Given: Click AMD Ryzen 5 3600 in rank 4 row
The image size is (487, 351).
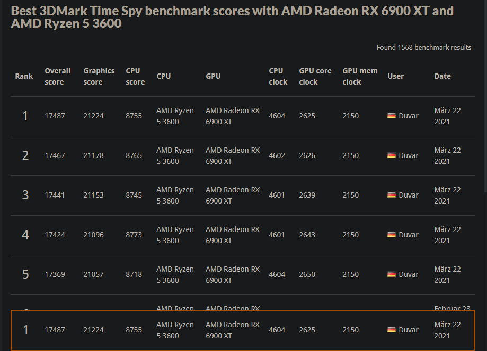Looking at the screenshot, I should point(175,235).
